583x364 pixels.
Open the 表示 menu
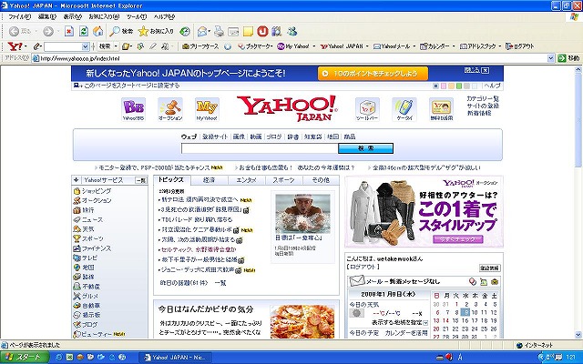click(x=73, y=16)
